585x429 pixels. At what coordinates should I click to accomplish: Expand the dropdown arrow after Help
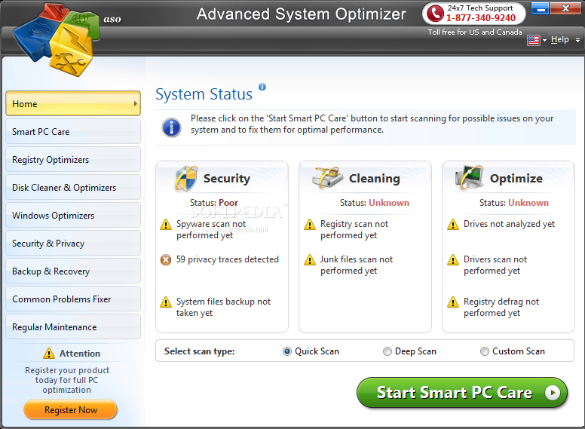pyautogui.click(x=577, y=40)
